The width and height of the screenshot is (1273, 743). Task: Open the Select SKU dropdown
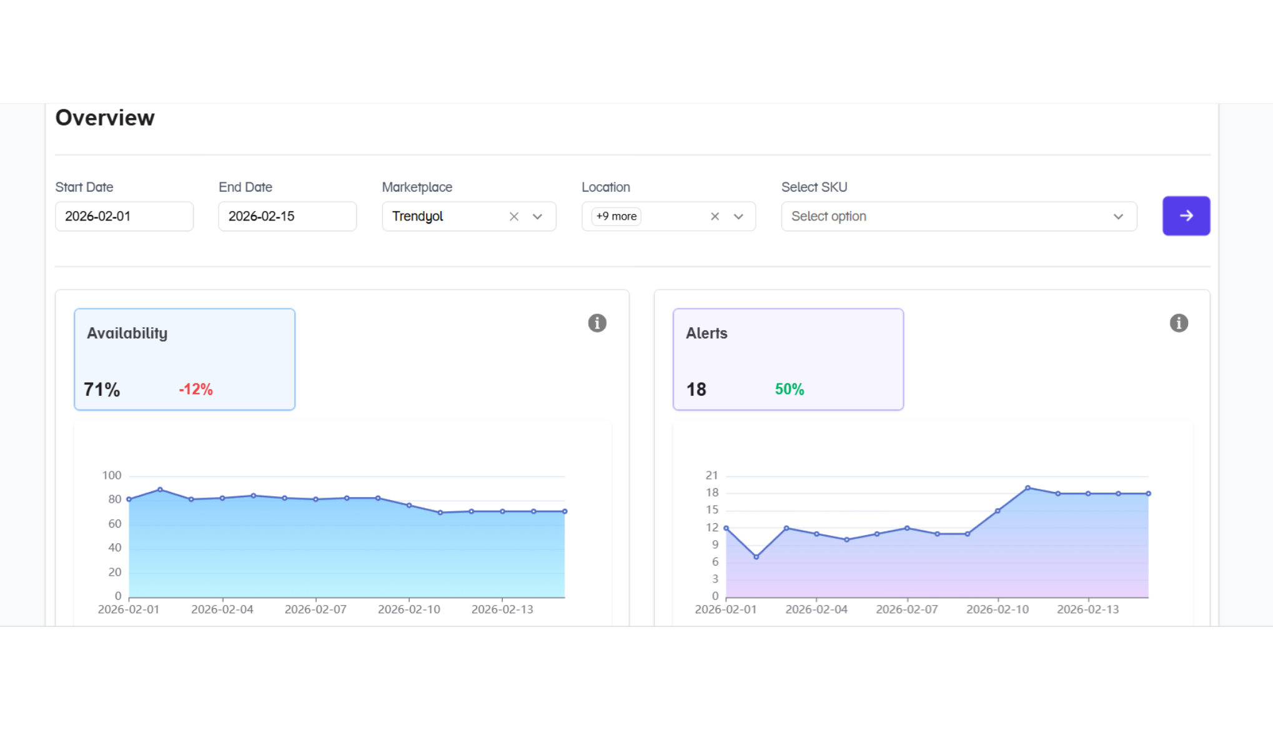958,216
